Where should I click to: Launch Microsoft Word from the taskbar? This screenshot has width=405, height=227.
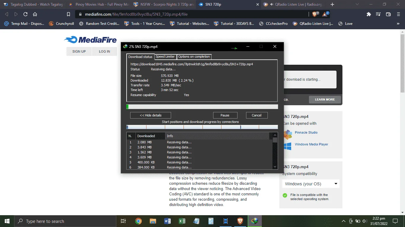168,221
